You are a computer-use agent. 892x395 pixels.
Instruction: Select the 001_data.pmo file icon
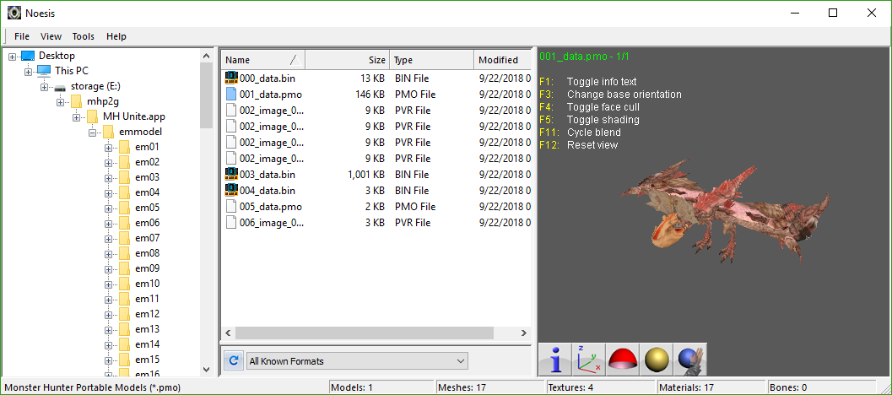pos(231,94)
